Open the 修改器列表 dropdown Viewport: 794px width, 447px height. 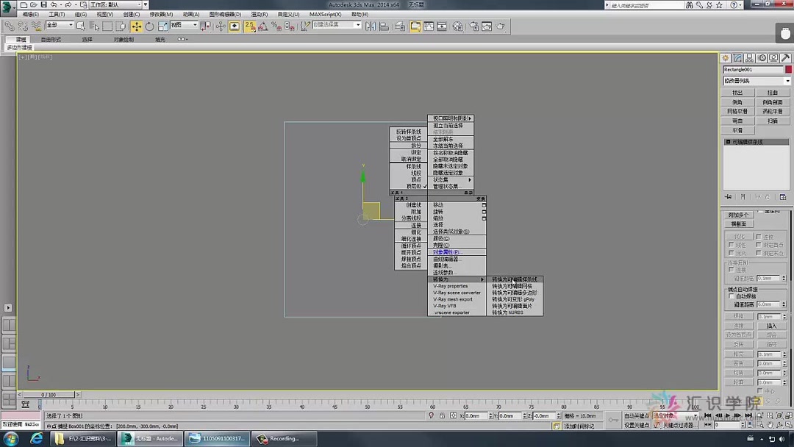click(755, 80)
